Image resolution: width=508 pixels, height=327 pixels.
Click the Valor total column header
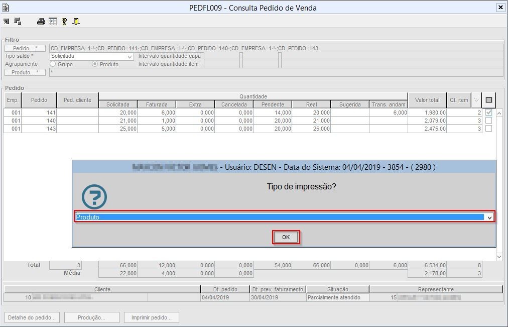(x=427, y=100)
